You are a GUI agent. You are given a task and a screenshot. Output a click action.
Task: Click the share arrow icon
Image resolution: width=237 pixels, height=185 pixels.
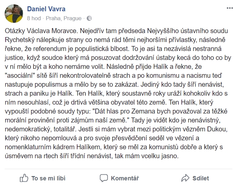[185, 178]
